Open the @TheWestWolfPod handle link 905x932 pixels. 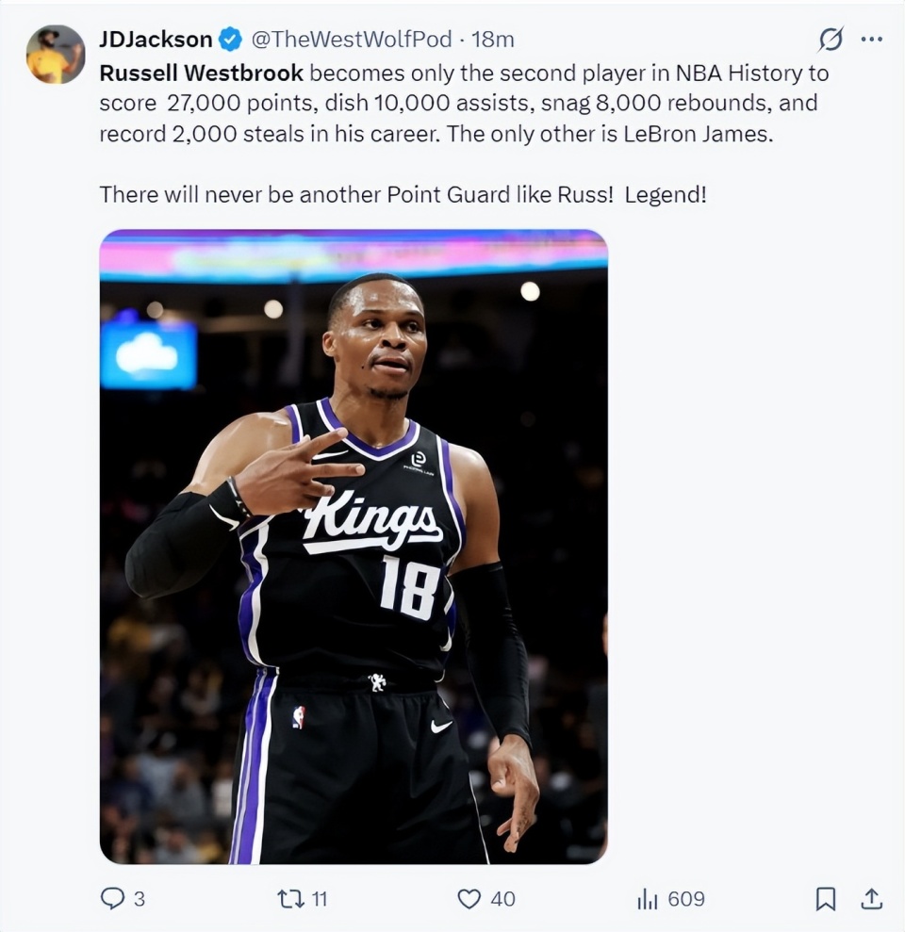(x=349, y=40)
